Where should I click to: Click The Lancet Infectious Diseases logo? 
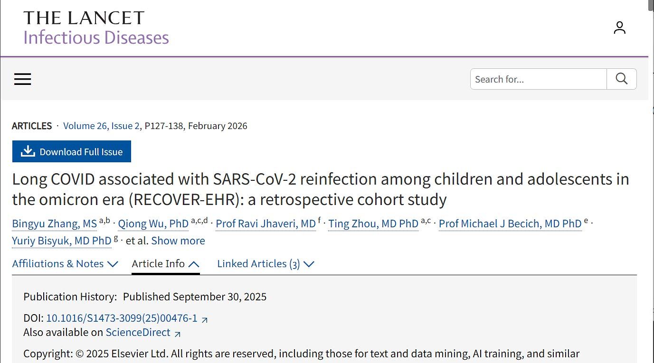coord(96,28)
